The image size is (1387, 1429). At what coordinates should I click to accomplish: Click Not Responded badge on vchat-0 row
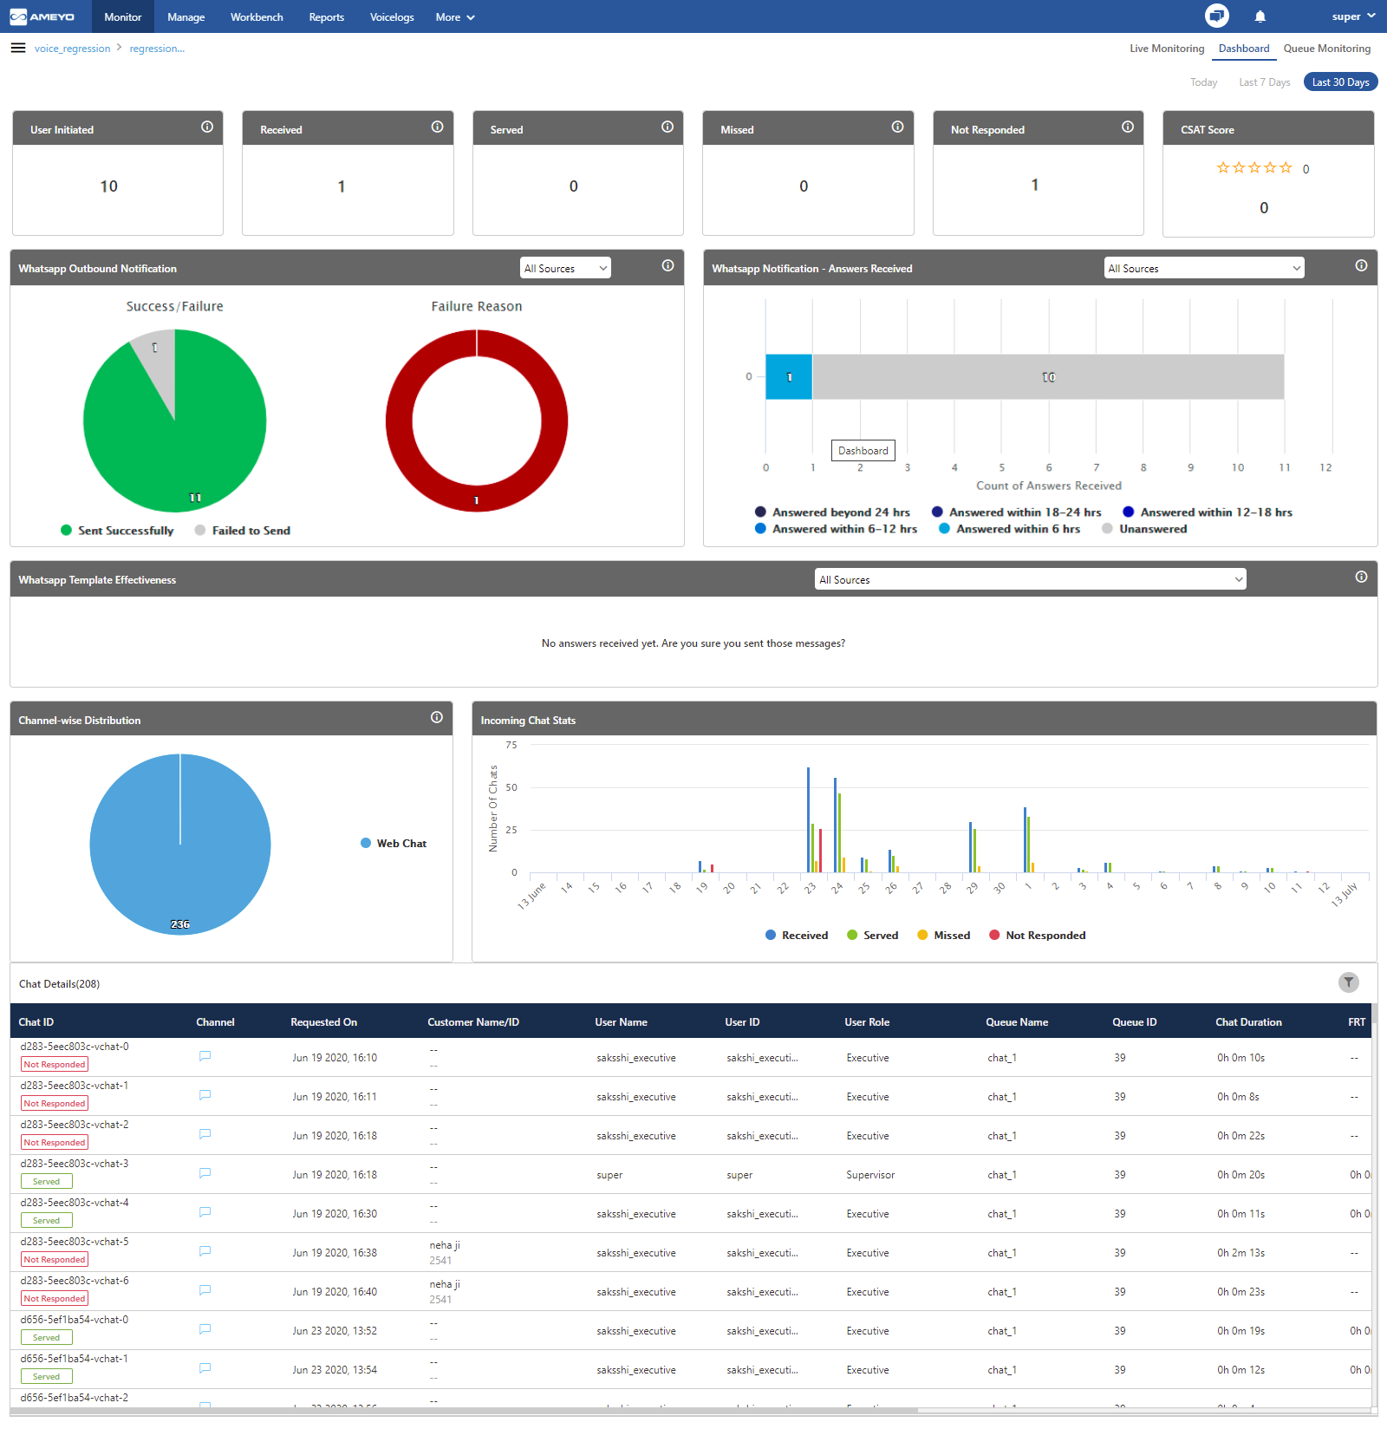(55, 1064)
